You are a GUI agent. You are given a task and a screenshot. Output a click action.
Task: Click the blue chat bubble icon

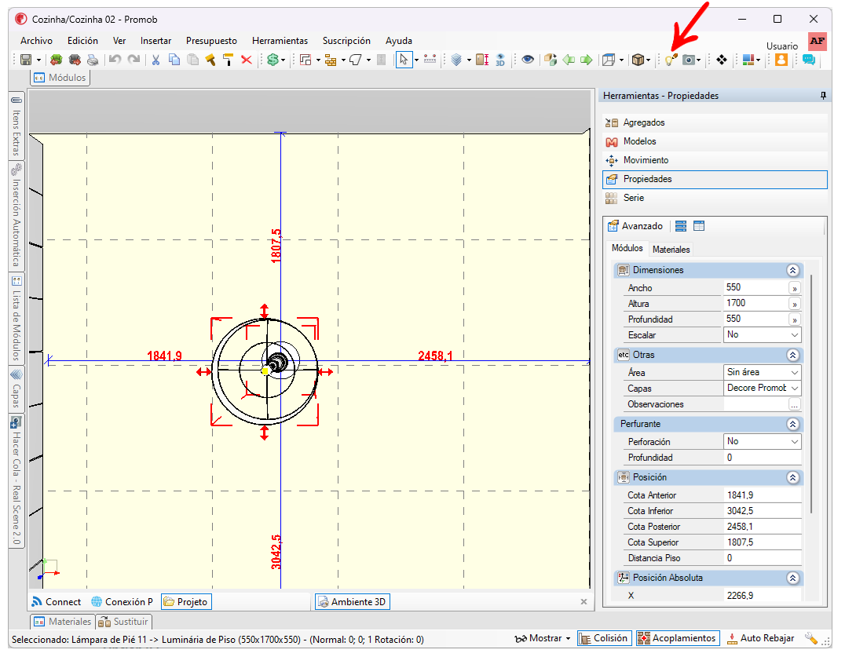(x=808, y=60)
